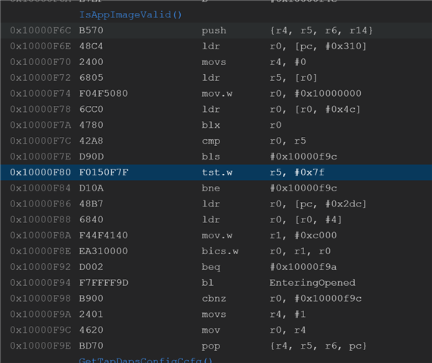Click the bl EnteringOpened operand
The width and height of the screenshot is (432, 363).
point(312,283)
